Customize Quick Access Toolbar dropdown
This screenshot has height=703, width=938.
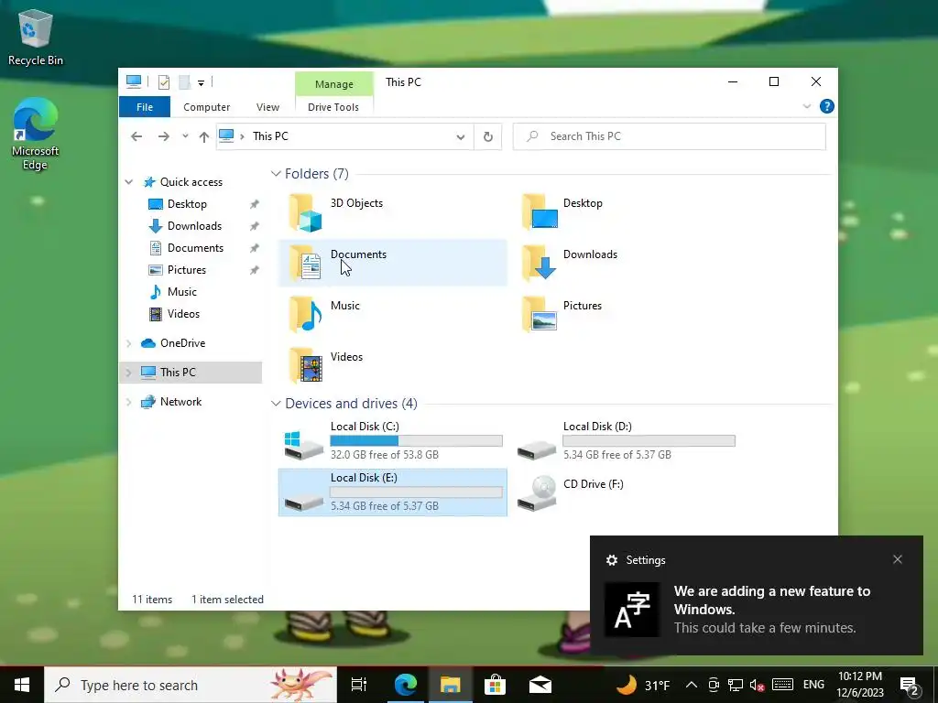[x=201, y=83]
